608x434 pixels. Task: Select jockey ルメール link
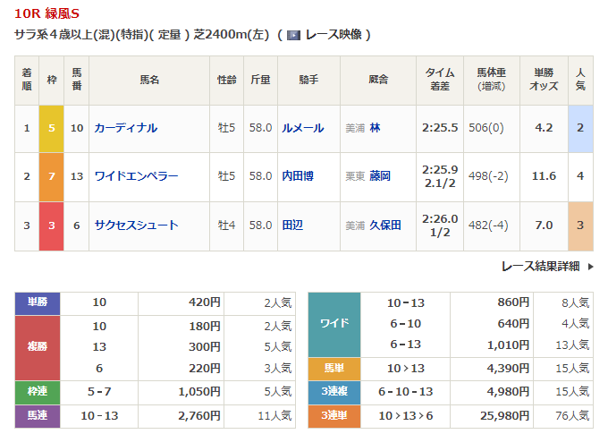302,128
